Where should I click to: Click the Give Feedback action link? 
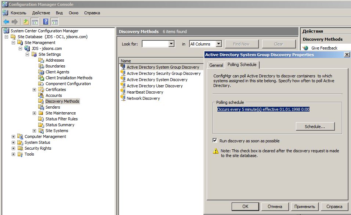[x=324, y=48]
